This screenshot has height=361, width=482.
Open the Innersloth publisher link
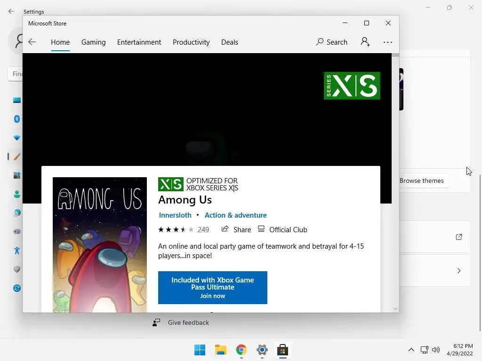tap(175, 215)
